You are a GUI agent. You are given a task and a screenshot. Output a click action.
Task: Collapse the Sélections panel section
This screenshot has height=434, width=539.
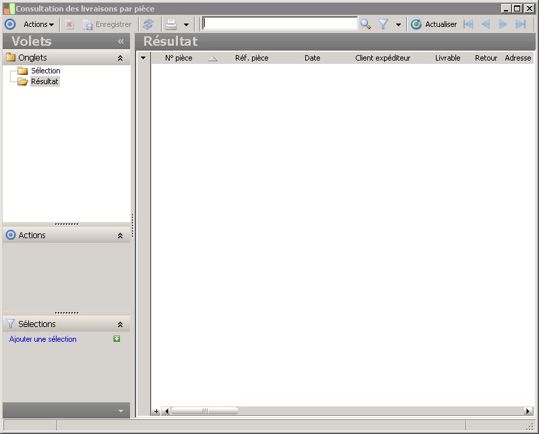pyautogui.click(x=121, y=324)
